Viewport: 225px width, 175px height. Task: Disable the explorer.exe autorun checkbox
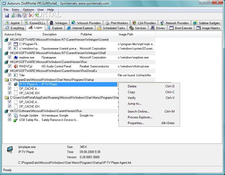point(9,57)
